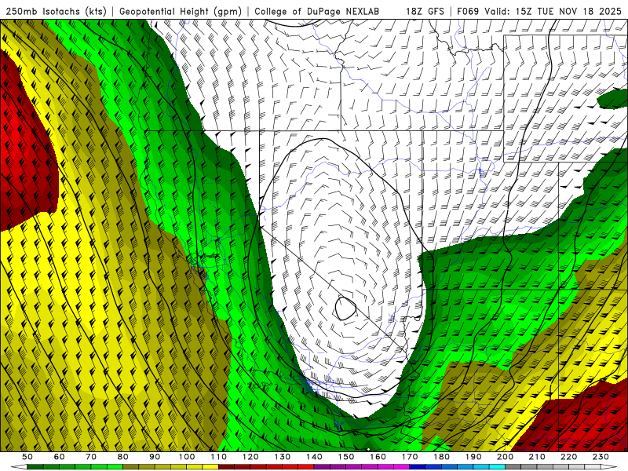
Task: Click the '230' legend value
Action: pos(601,457)
